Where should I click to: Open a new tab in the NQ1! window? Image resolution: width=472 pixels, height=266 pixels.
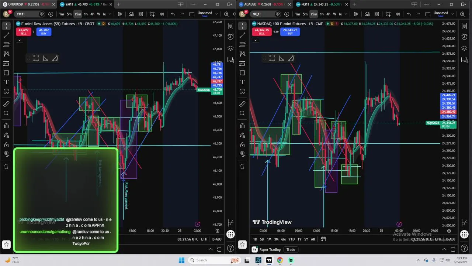[354, 4]
